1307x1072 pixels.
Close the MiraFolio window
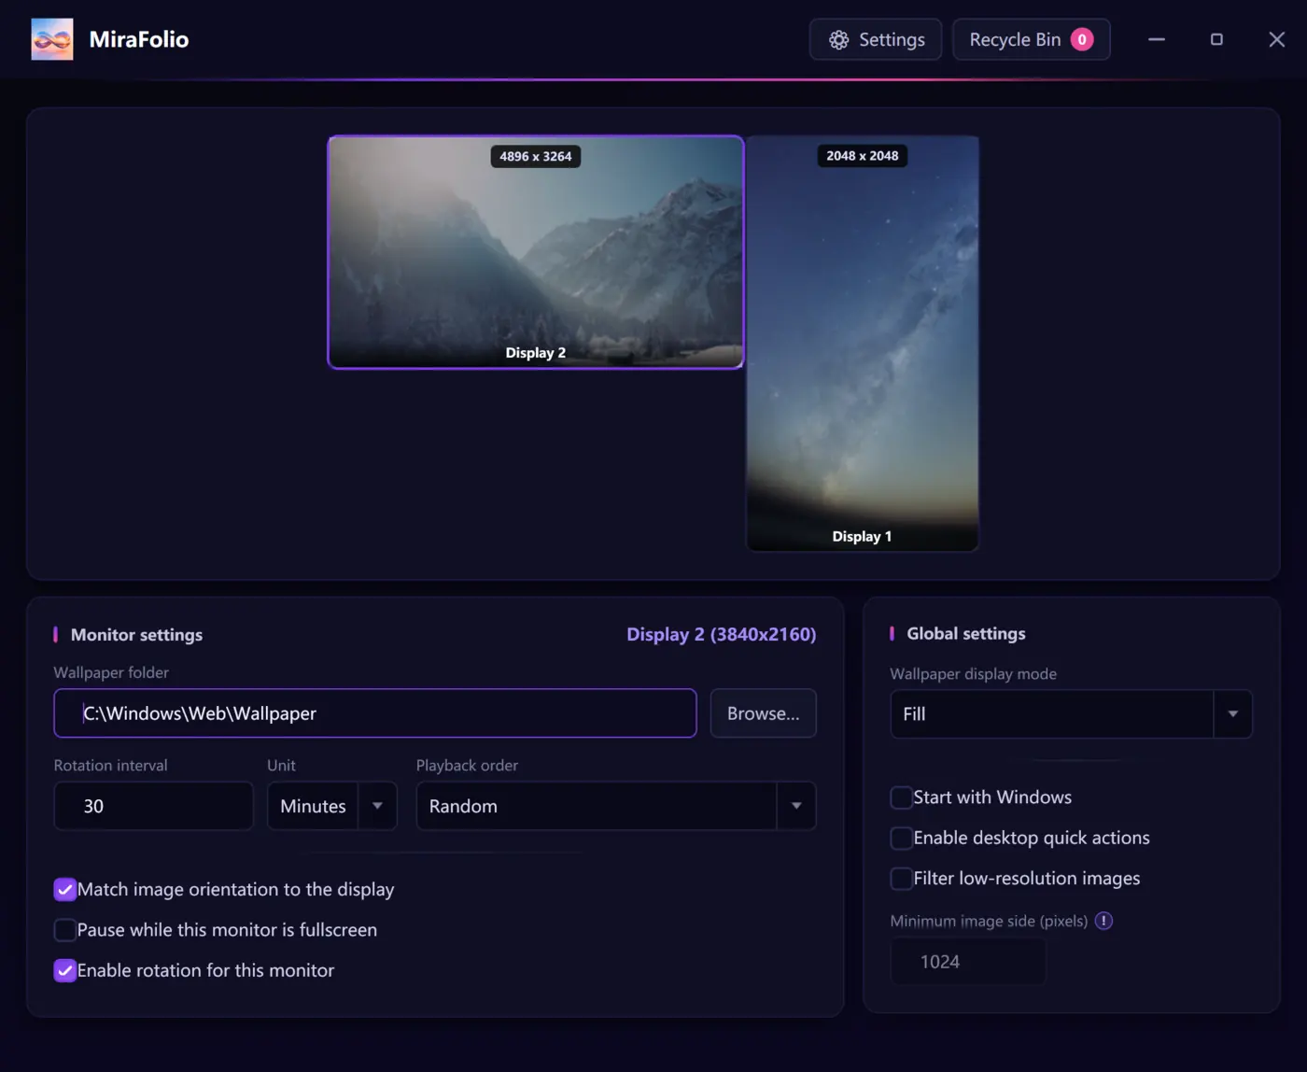(x=1277, y=39)
